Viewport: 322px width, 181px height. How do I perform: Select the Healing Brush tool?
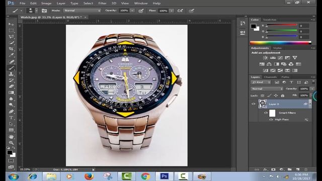(x=11, y=61)
